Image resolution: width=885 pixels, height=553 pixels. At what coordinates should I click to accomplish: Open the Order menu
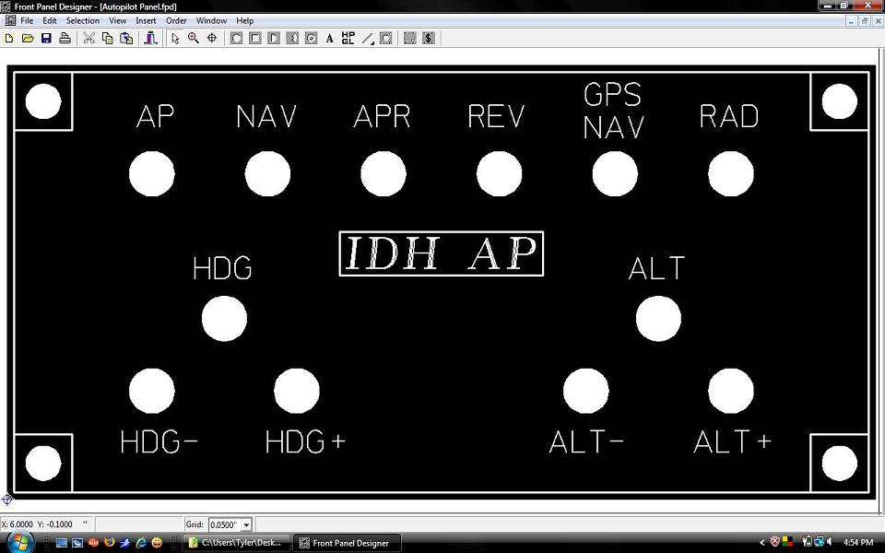click(x=176, y=21)
